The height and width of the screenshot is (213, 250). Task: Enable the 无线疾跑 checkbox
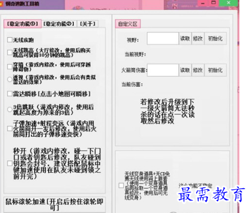pyautogui.click(x=9, y=40)
